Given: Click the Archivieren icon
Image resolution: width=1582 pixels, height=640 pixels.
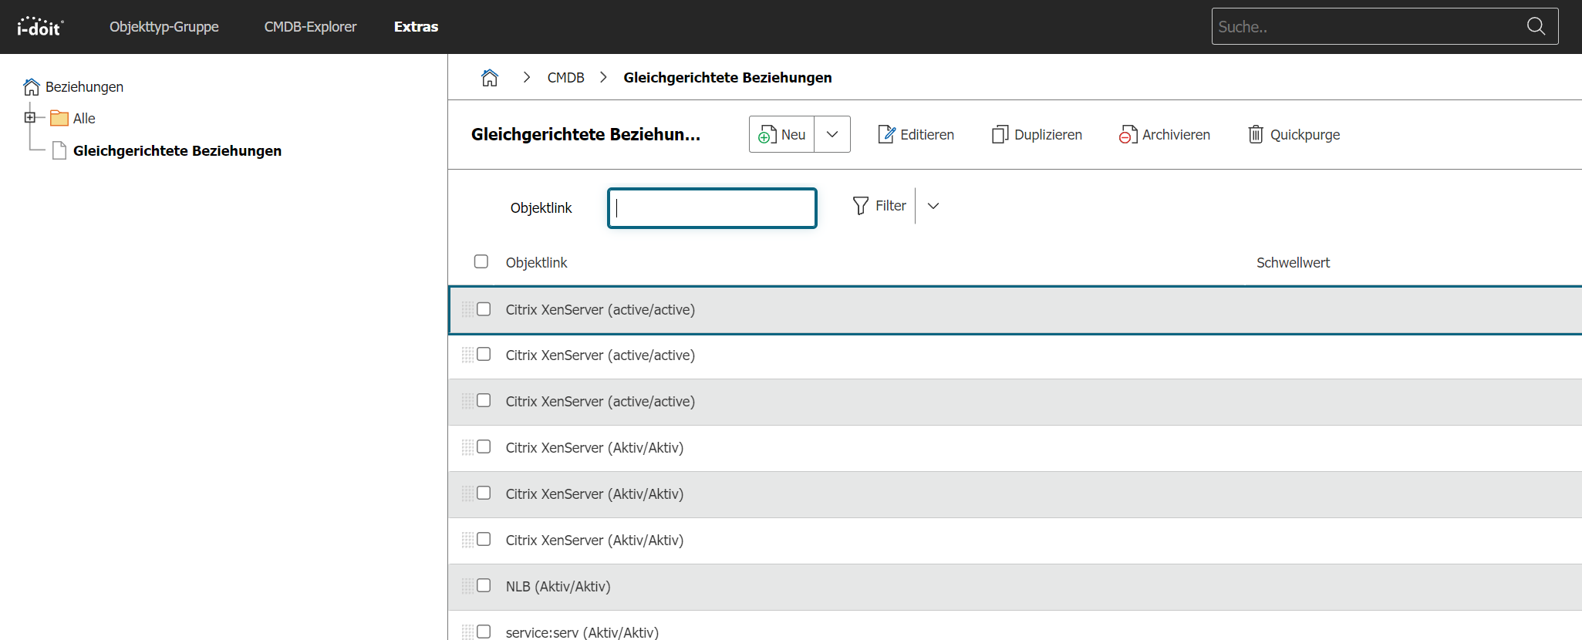Looking at the screenshot, I should pyautogui.click(x=1128, y=135).
